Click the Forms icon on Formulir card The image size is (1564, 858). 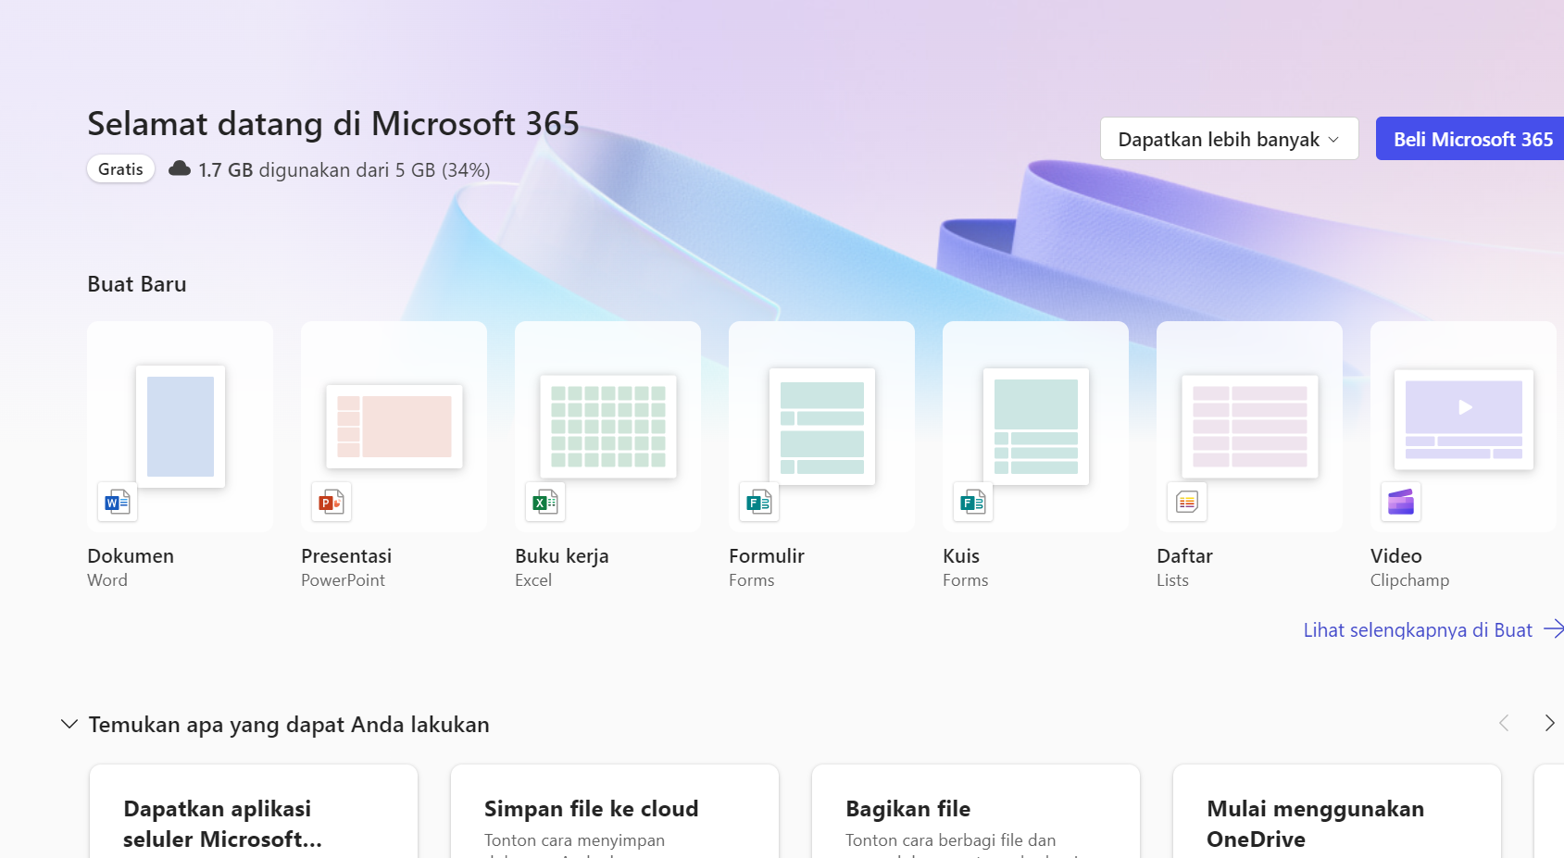tap(759, 503)
